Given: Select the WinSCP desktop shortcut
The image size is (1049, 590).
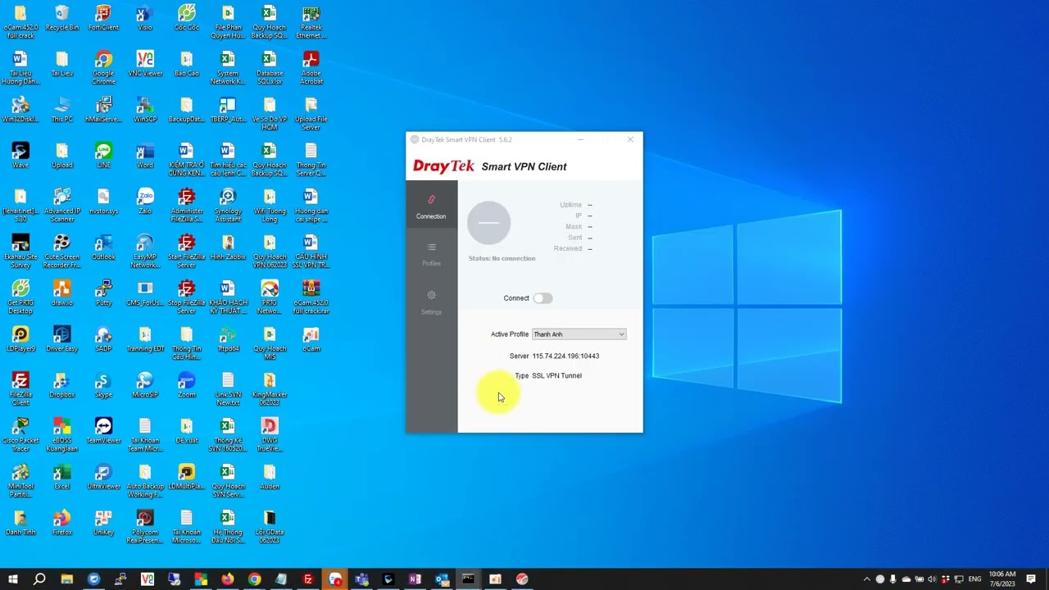Looking at the screenshot, I should [145, 110].
